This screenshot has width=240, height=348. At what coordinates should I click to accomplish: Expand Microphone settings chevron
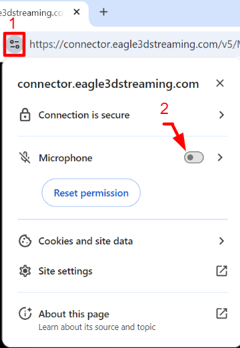(220, 157)
